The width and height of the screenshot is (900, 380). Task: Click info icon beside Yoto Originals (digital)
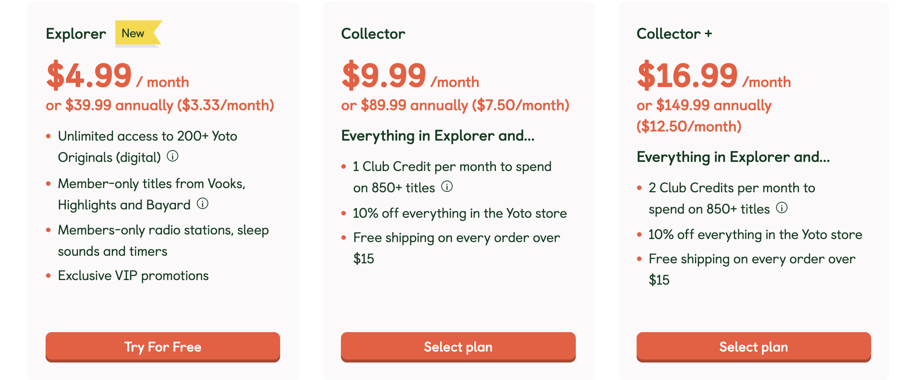(173, 156)
